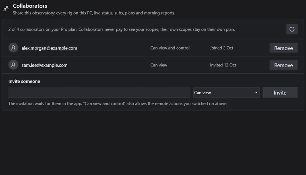Open the Can view permission dropdown
Image resolution: width=306 pixels, height=175 pixels.
tap(226, 93)
